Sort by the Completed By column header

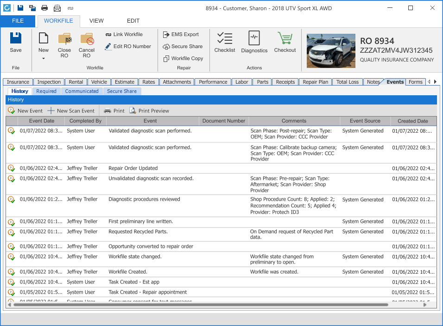pos(85,121)
